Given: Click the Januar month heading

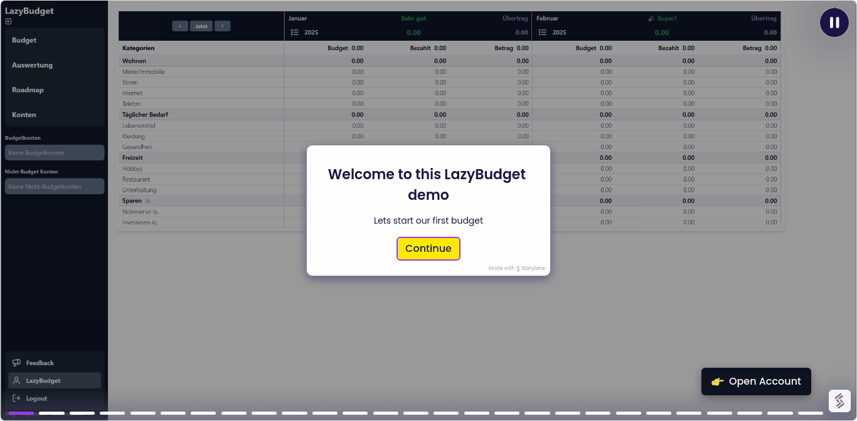Looking at the screenshot, I should tap(298, 19).
